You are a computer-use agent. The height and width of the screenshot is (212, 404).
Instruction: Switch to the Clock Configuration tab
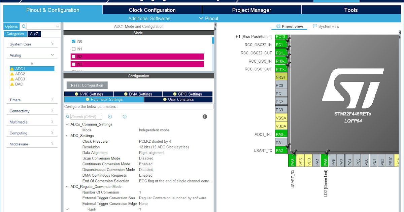click(x=152, y=10)
